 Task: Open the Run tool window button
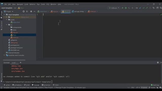coord(7,85)
